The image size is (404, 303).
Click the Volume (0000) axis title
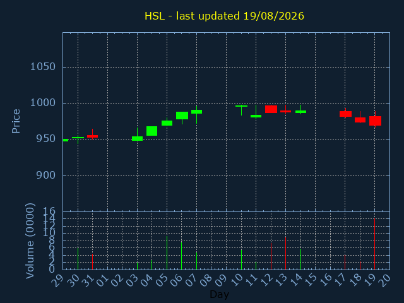[30, 241]
